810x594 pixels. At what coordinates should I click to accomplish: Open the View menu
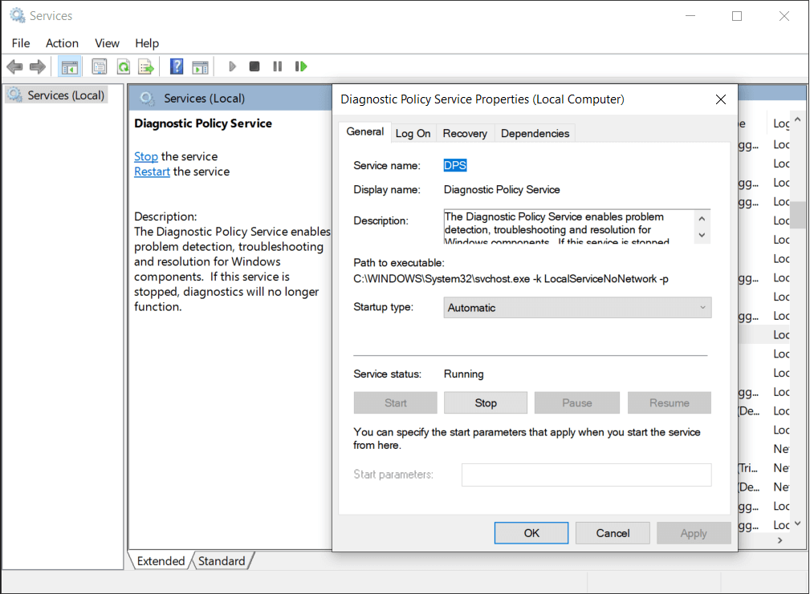click(x=107, y=43)
